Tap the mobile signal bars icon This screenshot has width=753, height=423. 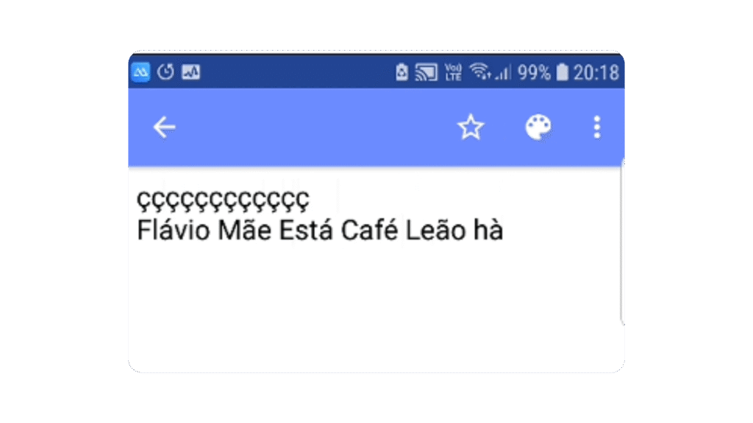(x=503, y=73)
